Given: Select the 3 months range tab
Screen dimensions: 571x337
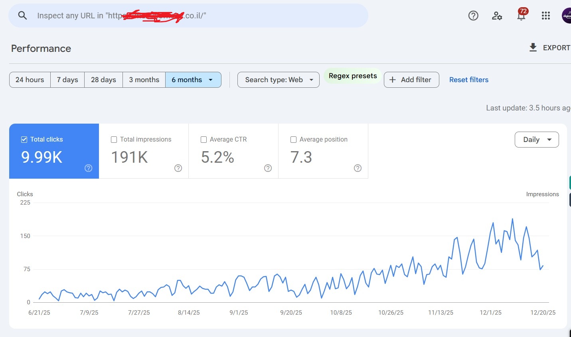Looking at the screenshot, I should (144, 80).
